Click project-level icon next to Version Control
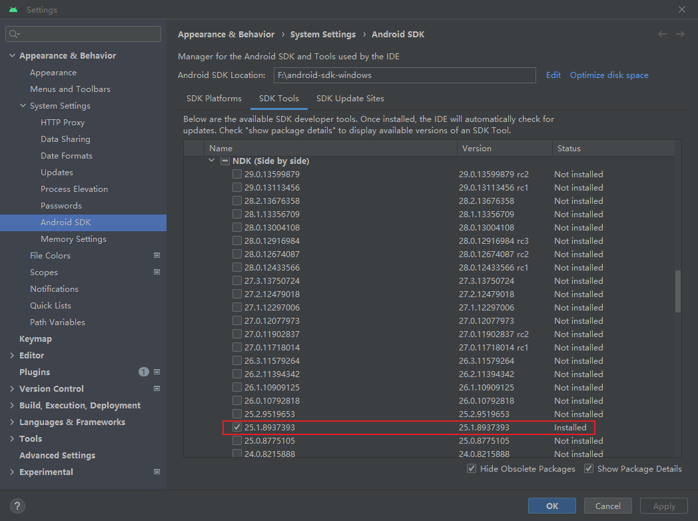This screenshot has height=521, width=698. (x=157, y=388)
